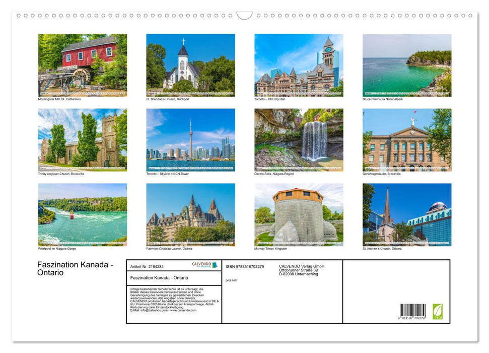
Task: Click the Murney Tower Kingston image
Action: pos(299,215)
